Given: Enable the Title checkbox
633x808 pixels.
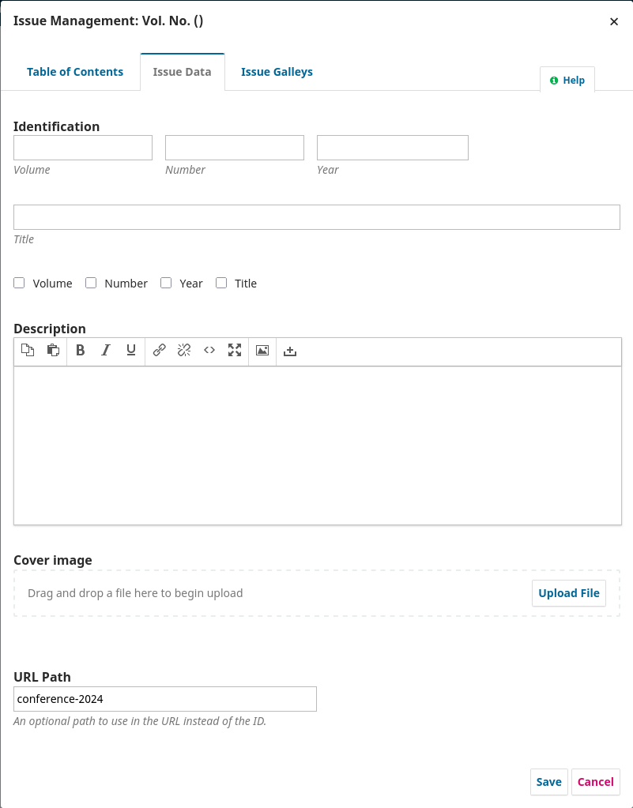Looking at the screenshot, I should [221, 283].
